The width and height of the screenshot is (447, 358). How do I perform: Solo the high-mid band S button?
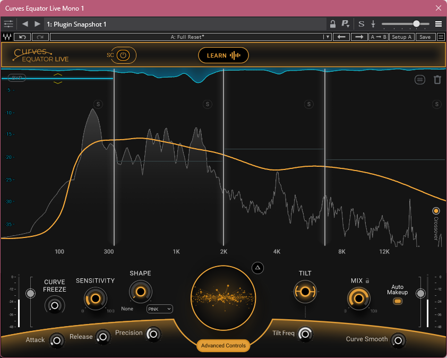(x=309, y=104)
